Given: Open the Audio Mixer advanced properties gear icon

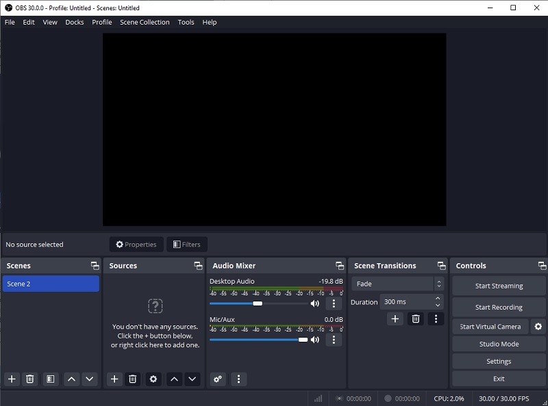Looking at the screenshot, I should tap(217, 379).
